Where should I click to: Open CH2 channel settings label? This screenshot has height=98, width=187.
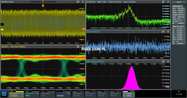coord(27,91)
